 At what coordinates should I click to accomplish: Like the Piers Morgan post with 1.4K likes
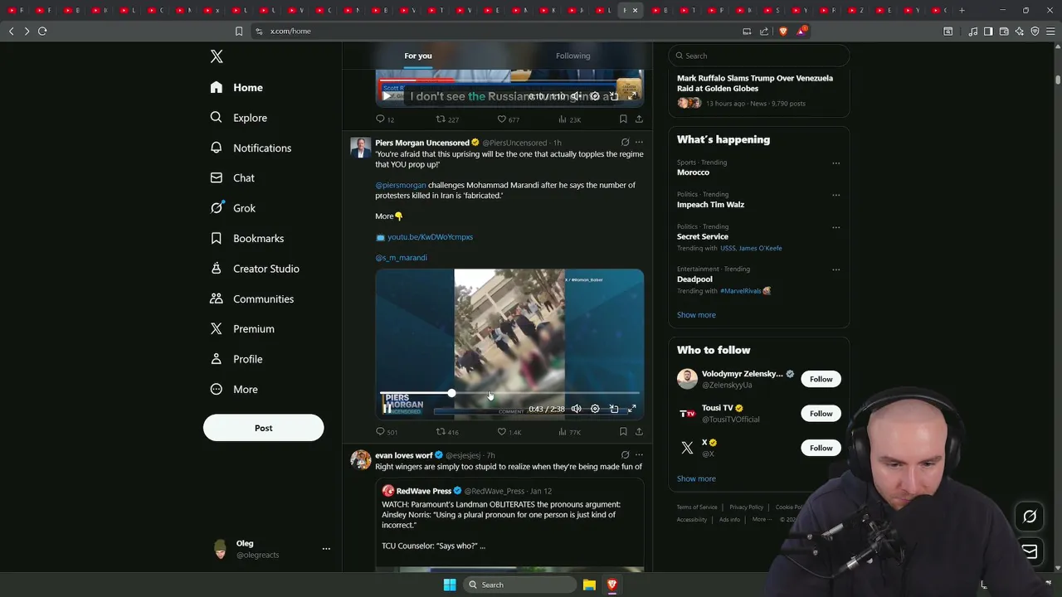click(509, 432)
